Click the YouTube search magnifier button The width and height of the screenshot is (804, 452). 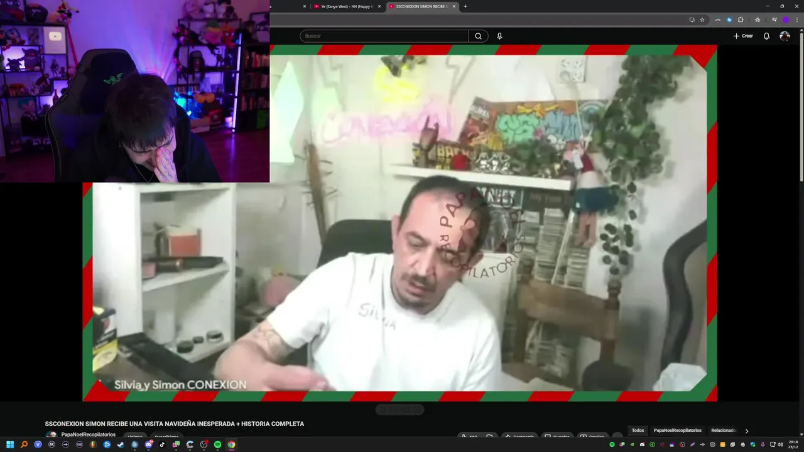[x=478, y=36]
